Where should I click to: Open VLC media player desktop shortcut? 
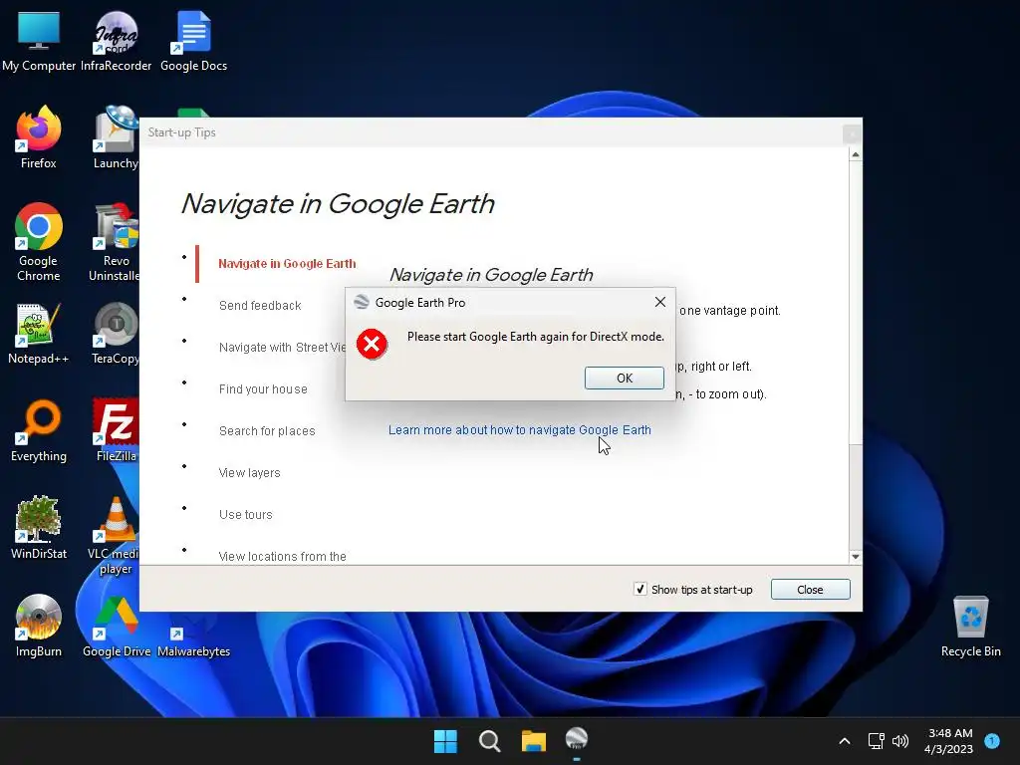(116, 535)
